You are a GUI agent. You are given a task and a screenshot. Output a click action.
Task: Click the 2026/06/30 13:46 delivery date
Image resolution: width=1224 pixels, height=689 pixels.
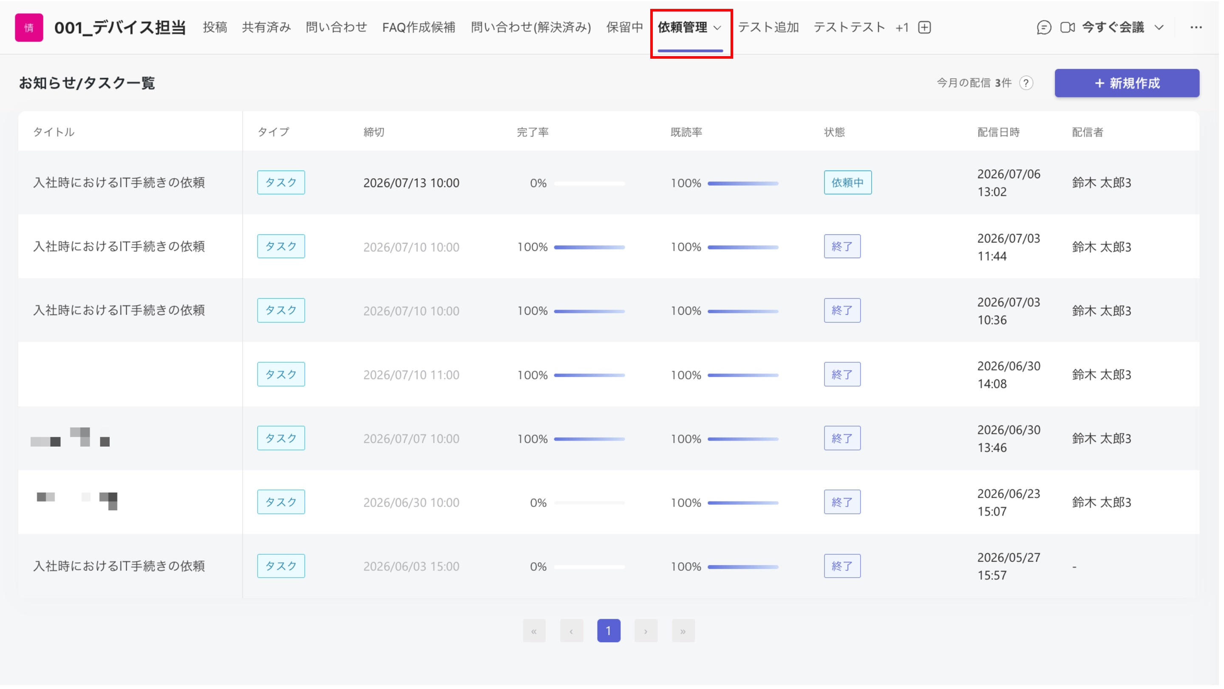(1009, 438)
